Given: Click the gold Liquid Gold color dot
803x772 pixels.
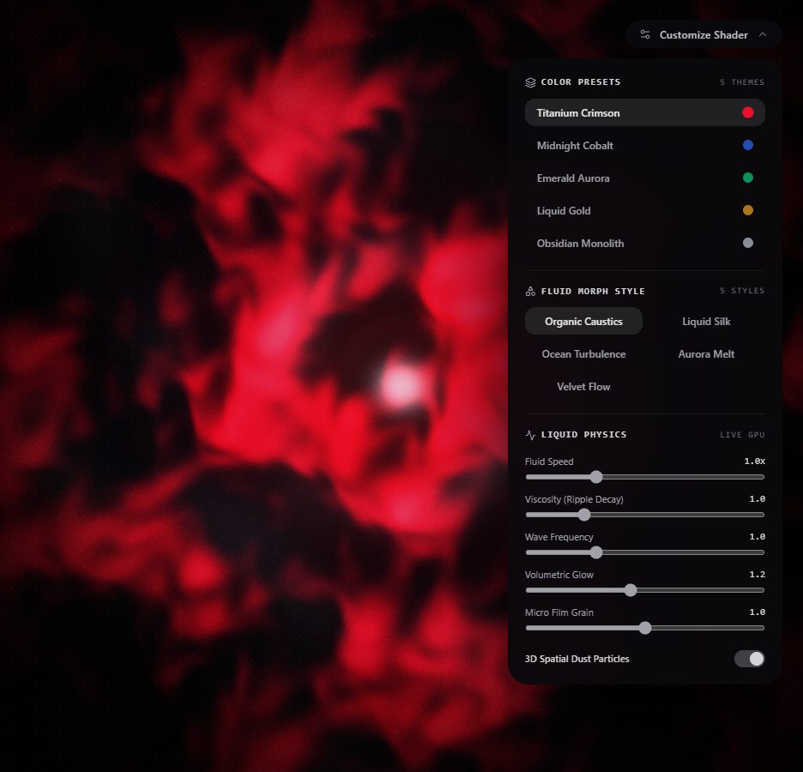Looking at the screenshot, I should [x=748, y=210].
